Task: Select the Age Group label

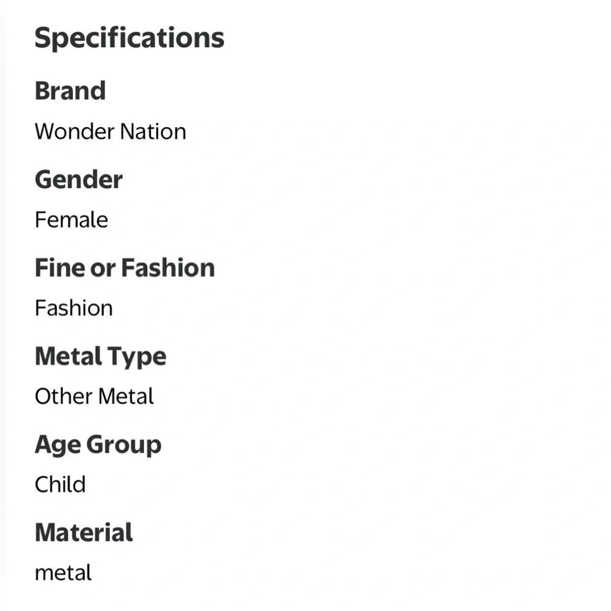Action: [x=98, y=445]
